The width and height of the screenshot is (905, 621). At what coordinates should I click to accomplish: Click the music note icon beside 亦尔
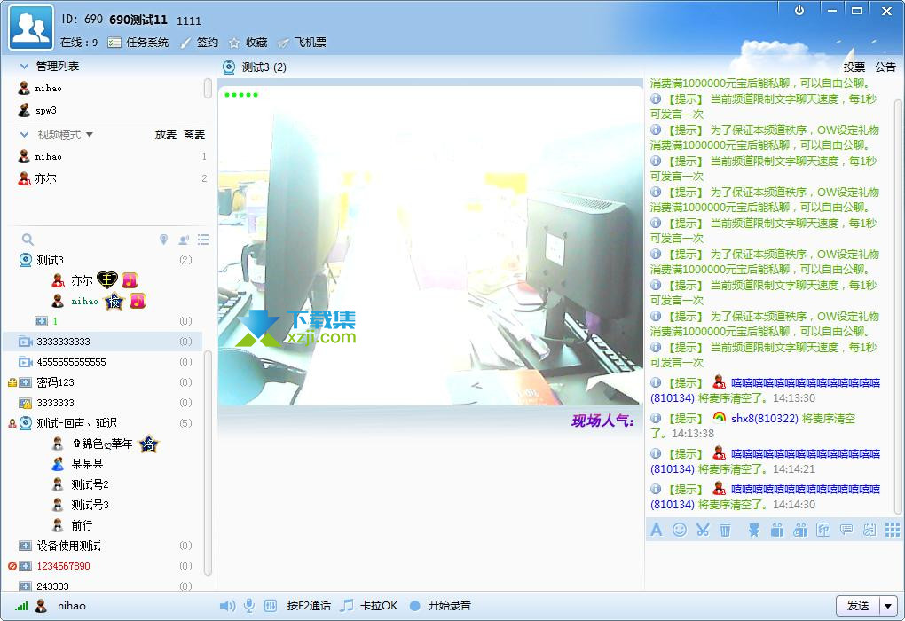pyautogui.click(x=130, y=280)
